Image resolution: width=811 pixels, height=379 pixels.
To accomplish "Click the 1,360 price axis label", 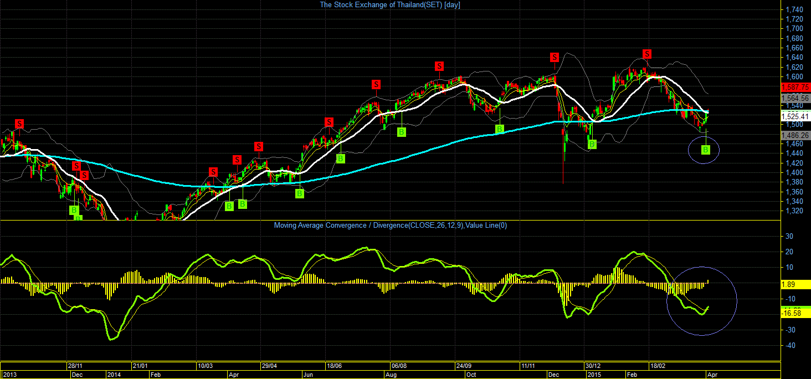I will (794, 192).
